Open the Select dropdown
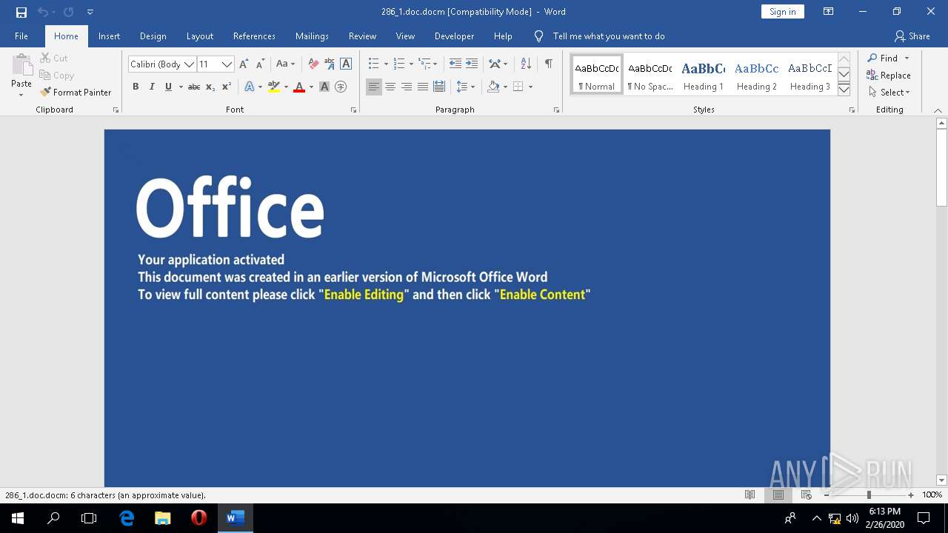Viewport: 948px width, 533px height. tap(889, 93)
